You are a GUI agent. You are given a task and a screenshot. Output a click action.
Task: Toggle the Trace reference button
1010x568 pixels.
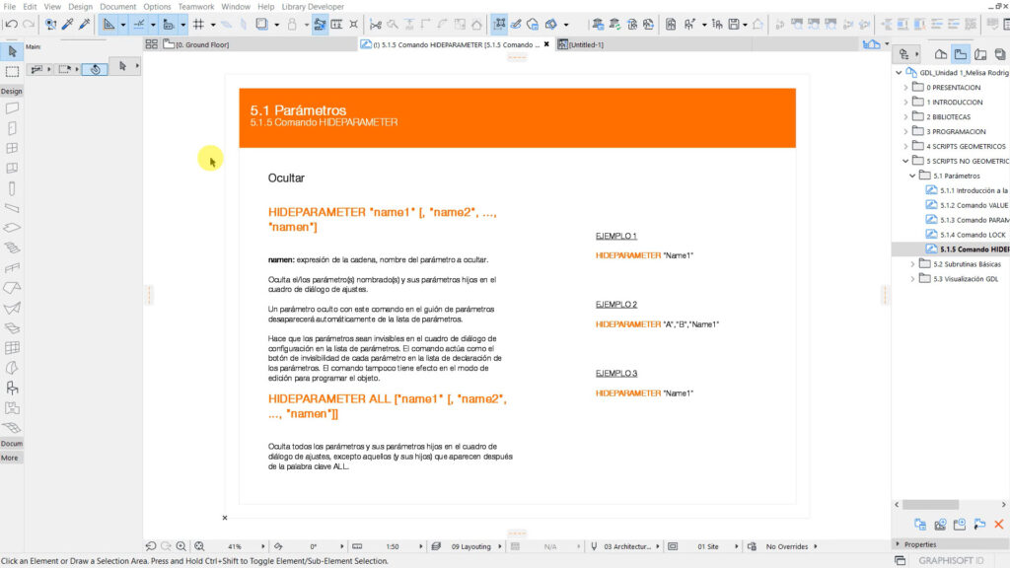pyautogui.click(x=321, y=24)
